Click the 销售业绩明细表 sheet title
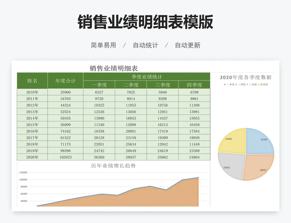291x223 pixels. [113, 68]
